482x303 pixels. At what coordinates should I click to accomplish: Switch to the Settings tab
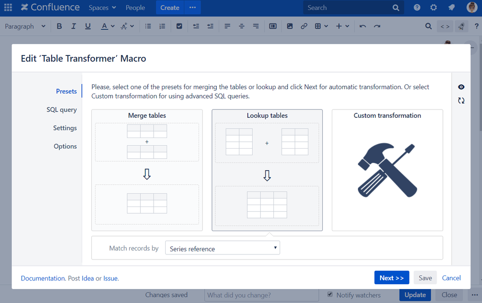65,128
